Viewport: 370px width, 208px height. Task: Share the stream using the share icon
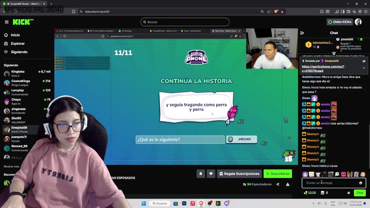(x=278, y=184)
